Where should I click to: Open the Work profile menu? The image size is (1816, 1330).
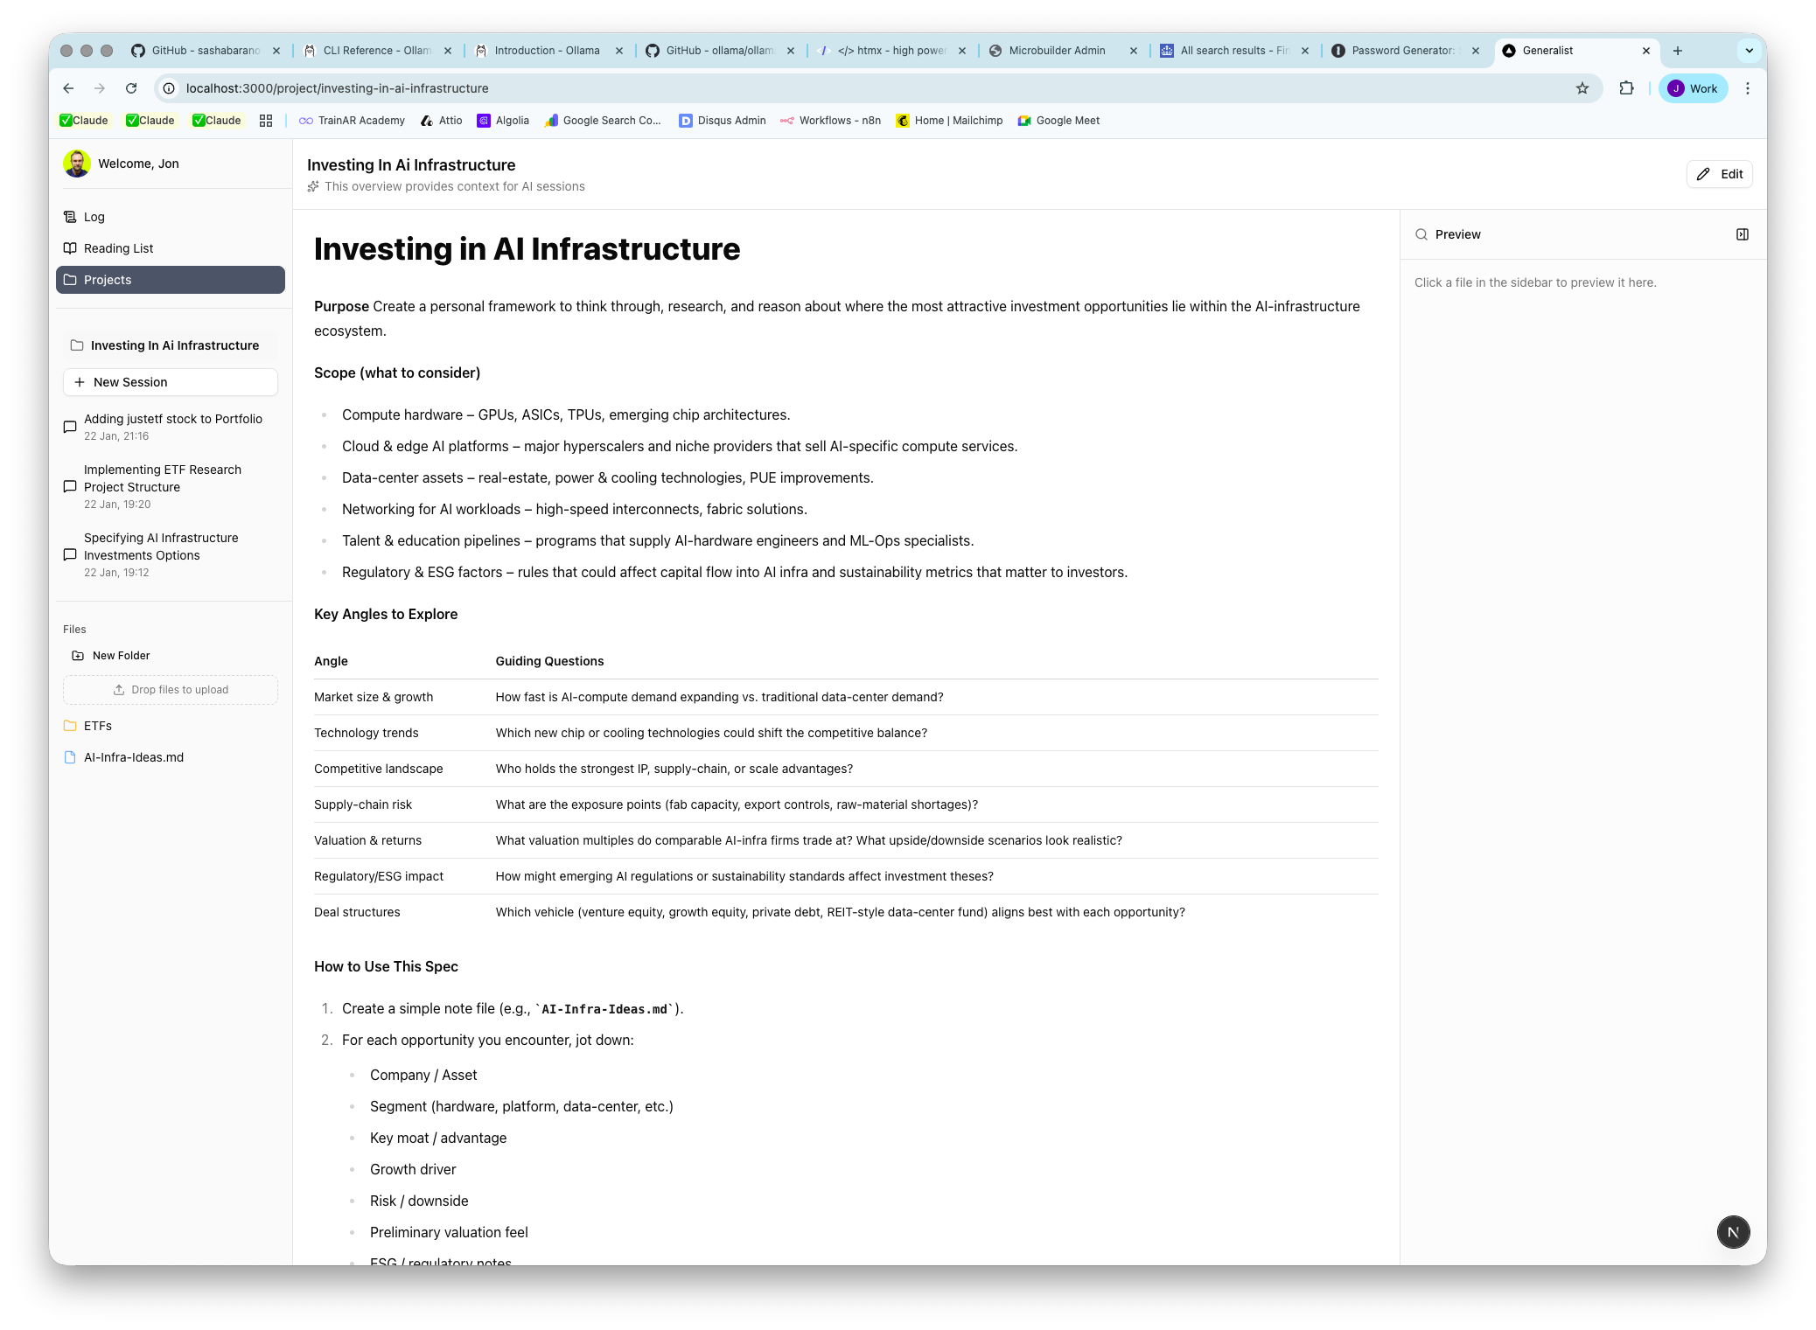point(1693,88)
